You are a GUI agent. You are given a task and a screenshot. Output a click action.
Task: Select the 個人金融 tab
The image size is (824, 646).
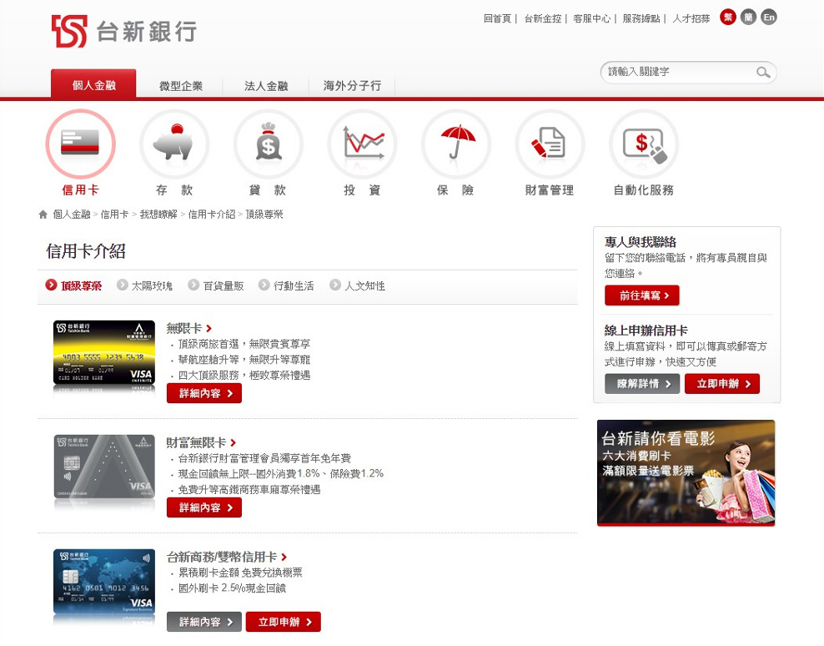pos(93,84)
